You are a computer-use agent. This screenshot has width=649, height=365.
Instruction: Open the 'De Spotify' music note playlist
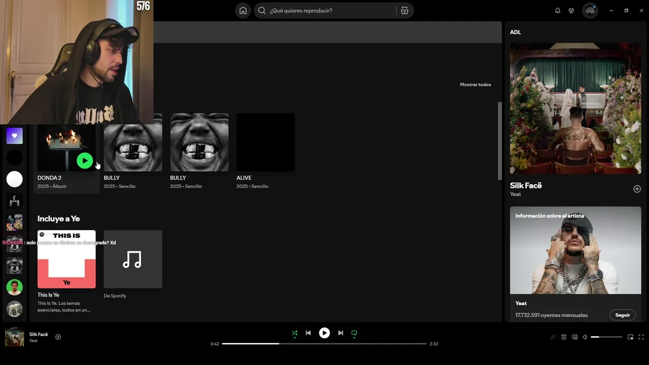pos(133,259)
